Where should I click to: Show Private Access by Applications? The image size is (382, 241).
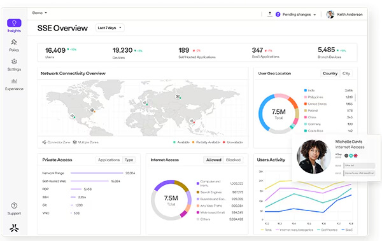point(109,160)
